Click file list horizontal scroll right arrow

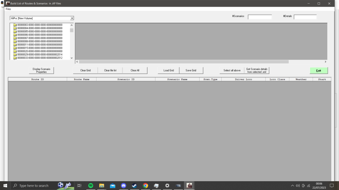point(325,62)
